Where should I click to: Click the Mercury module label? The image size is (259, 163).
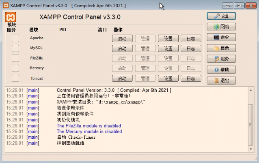(x=37, y=68)
